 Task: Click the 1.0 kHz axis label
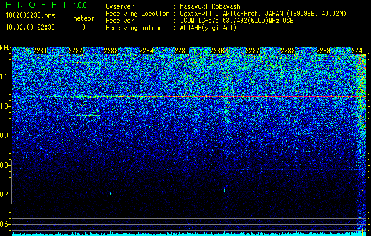point(5,106)
